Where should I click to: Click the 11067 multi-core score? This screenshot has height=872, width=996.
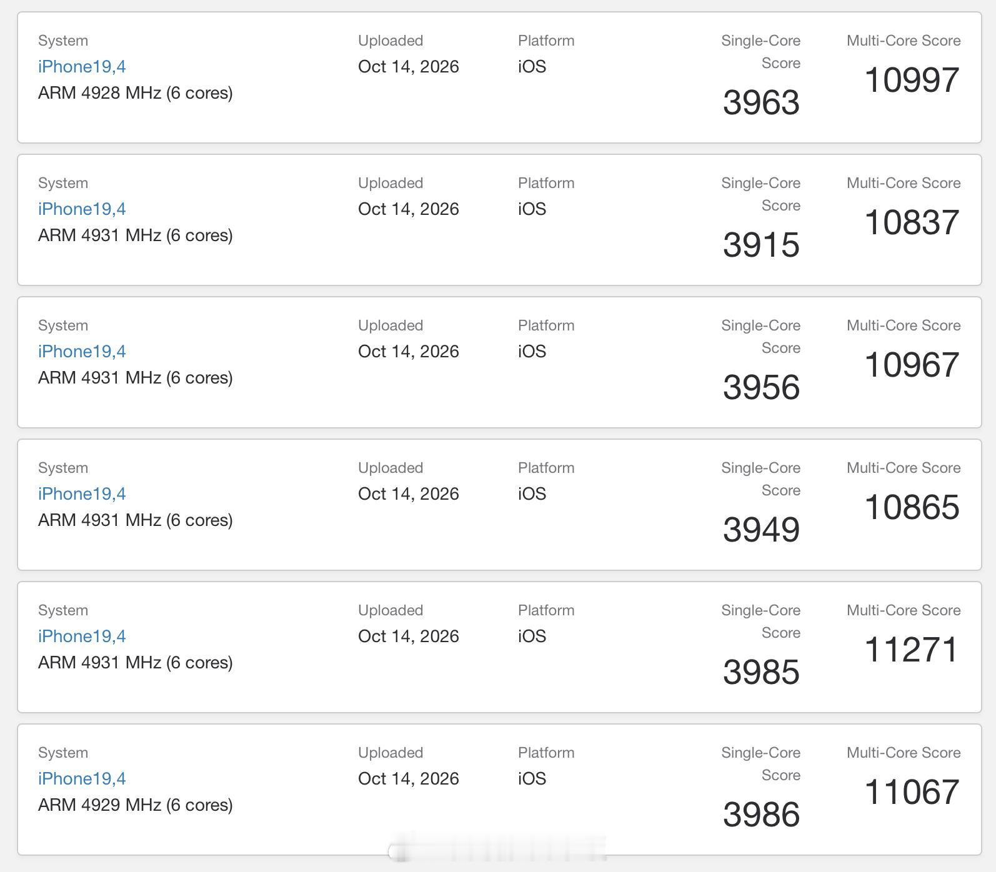pos(912,792)
